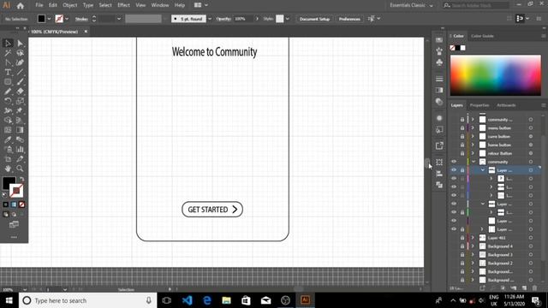Delete selection with Layers trash icon
Image resolution: width=548 pixels, height=308 pixels.
click(534, 288)
